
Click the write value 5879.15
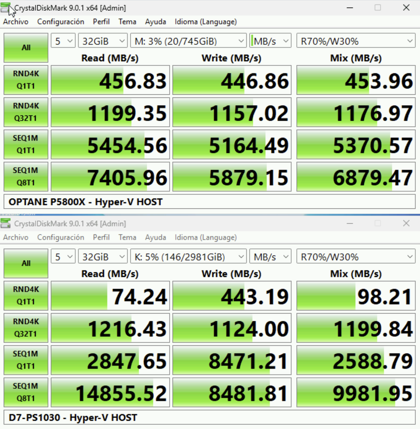point(232,177)
